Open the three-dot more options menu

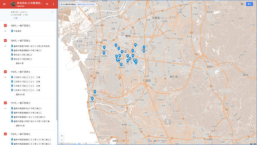coord(53,4)
